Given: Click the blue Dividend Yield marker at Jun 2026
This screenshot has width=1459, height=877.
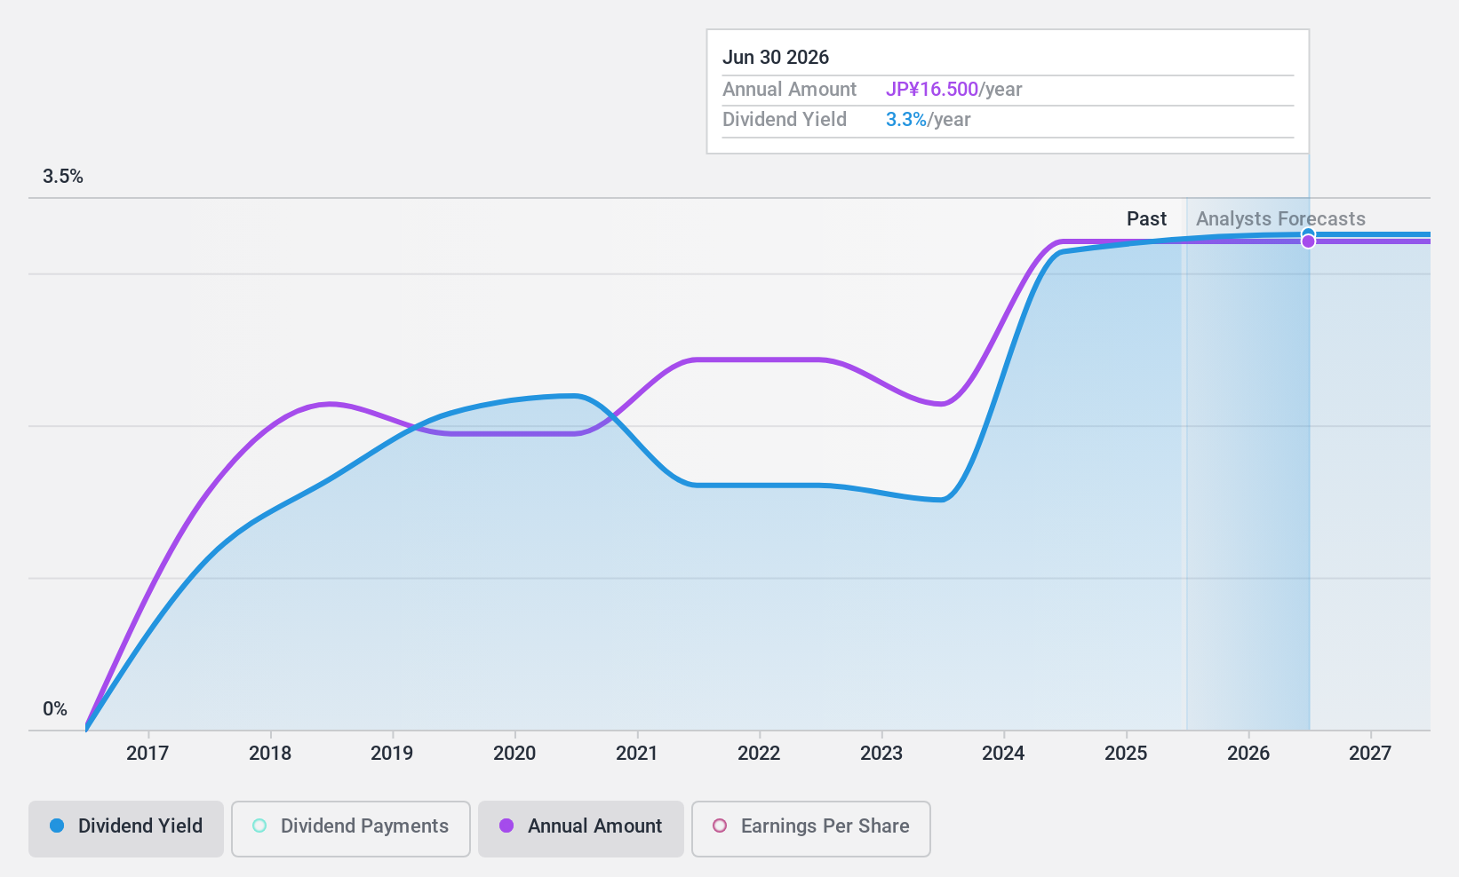Looking at the screenshot, I should coord(1308,234).
